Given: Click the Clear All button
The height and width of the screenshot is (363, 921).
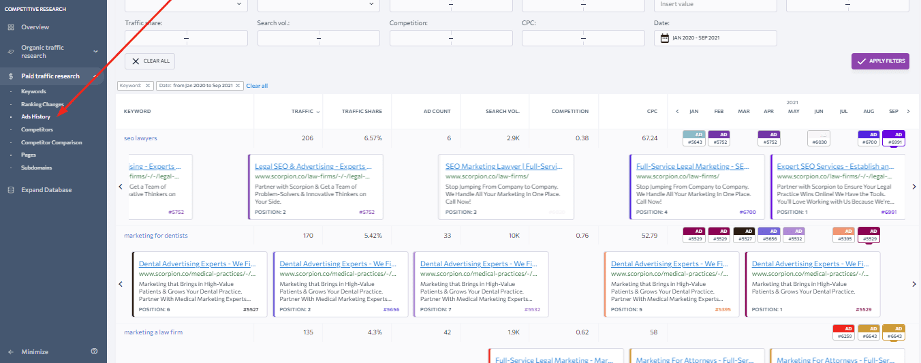Looking at the screenshot, I should coord(150,61).
